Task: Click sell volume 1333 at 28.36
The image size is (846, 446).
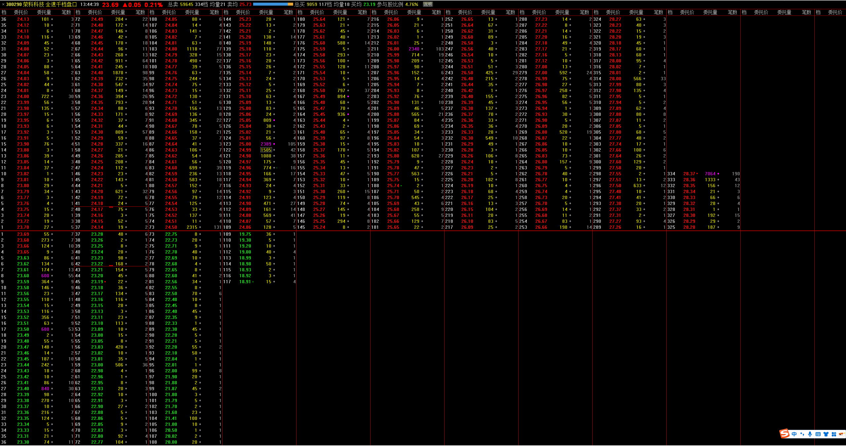Action: coord(710,180)
